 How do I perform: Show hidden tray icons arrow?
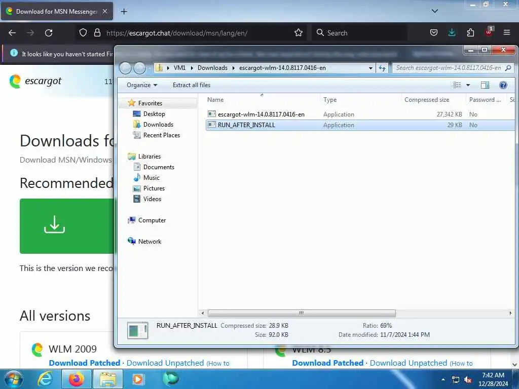click(443, 380)
